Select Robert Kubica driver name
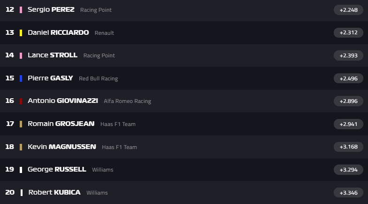The width and height of the screenshot is (368, 204). (54, 193)
